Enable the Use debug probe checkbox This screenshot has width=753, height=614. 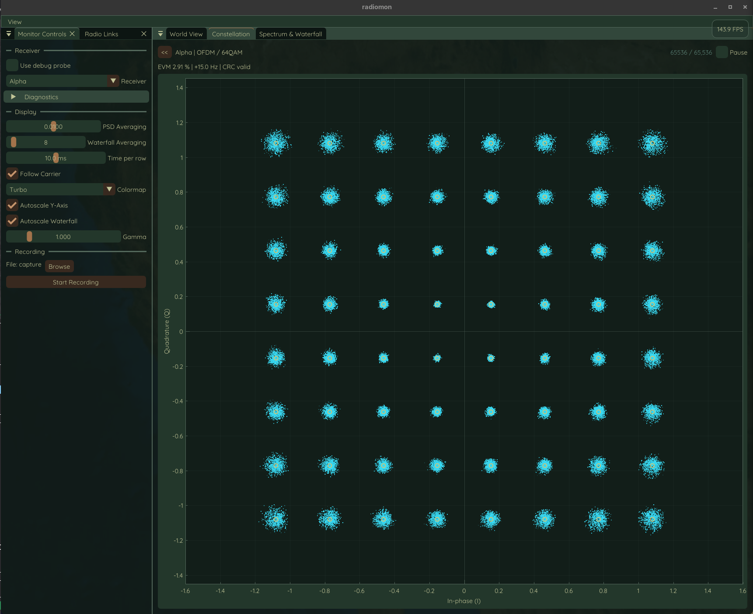[12, 66]
